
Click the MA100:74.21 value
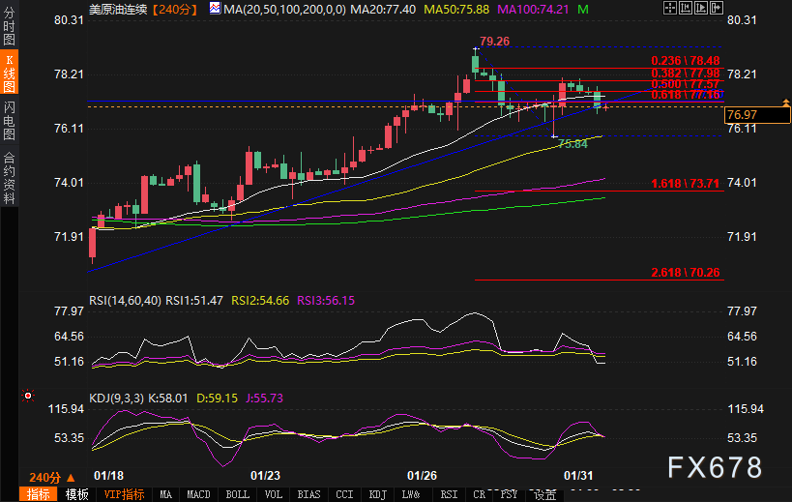pyautogui.click(x=534, y=9)
